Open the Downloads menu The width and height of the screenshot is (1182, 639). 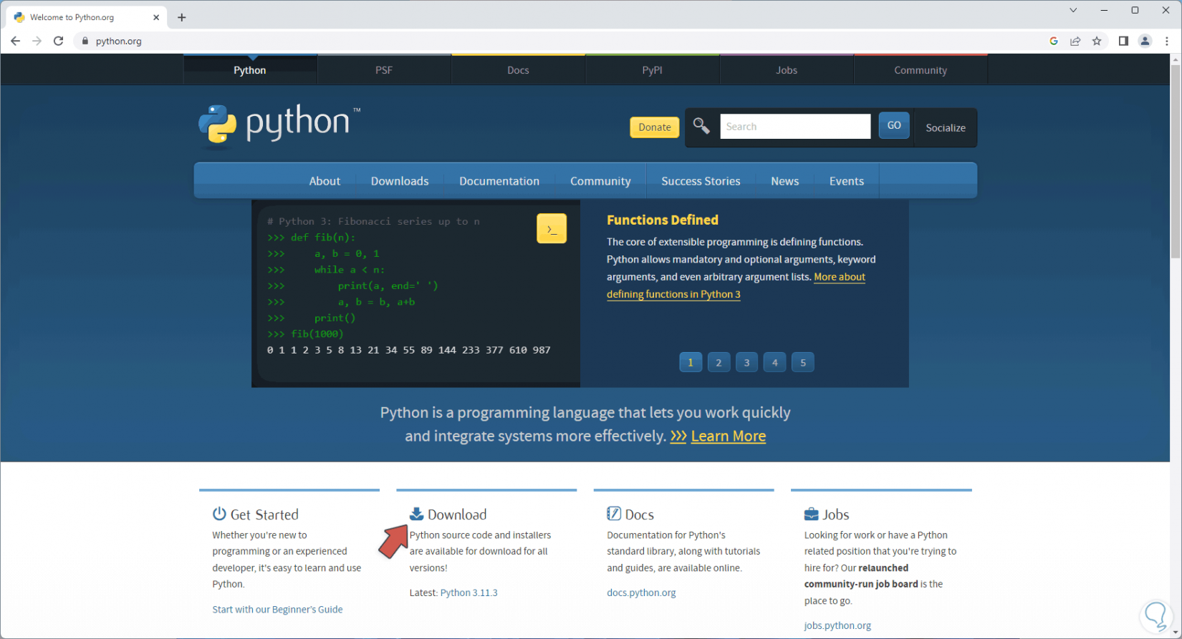pyautogui.click(x=400, y=181)
